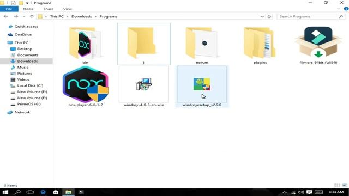Click the search magnifier icon

[341, 16]
